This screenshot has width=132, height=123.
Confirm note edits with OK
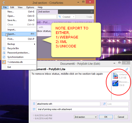(106, 117)
